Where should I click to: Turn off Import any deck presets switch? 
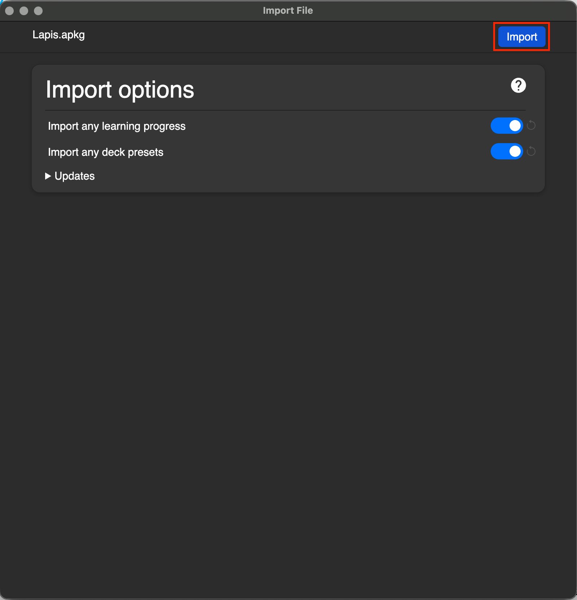507,151
